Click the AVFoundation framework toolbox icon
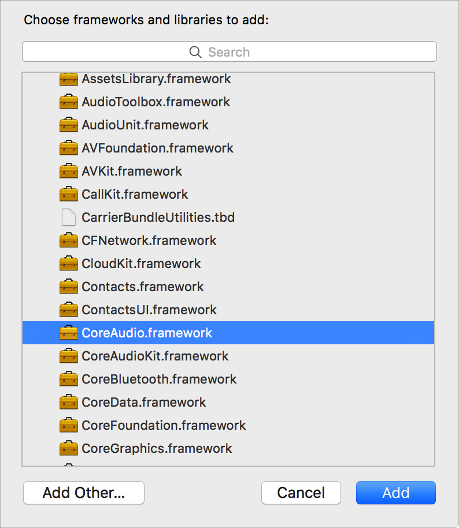The height and width of the screenshot is (528, 459). pyautogui.click(x=68, y=148)
